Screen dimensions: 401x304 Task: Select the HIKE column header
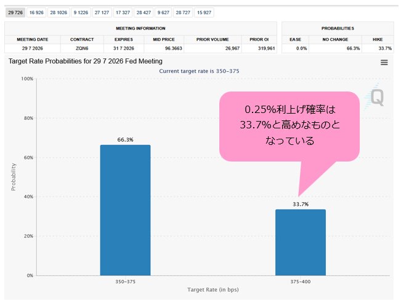click(x=378, y=39)
